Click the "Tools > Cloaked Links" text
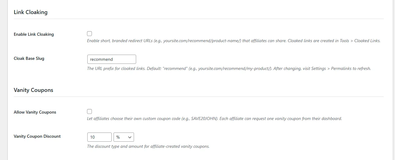This screenshot has width=395, height=160. [x=360, y=41]
